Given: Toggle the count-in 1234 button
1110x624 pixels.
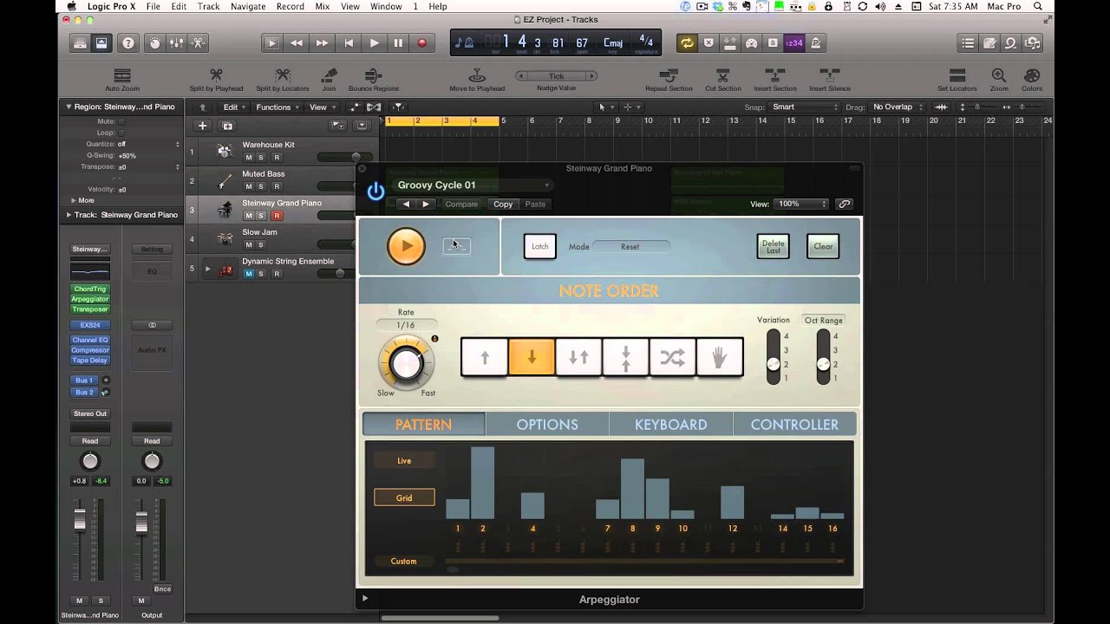Looking at the screenshot, I should click(x=793, y=42).
